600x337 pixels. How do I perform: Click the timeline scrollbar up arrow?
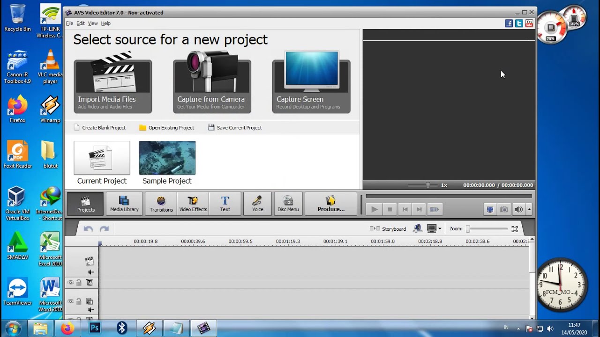tap(532, 240)
